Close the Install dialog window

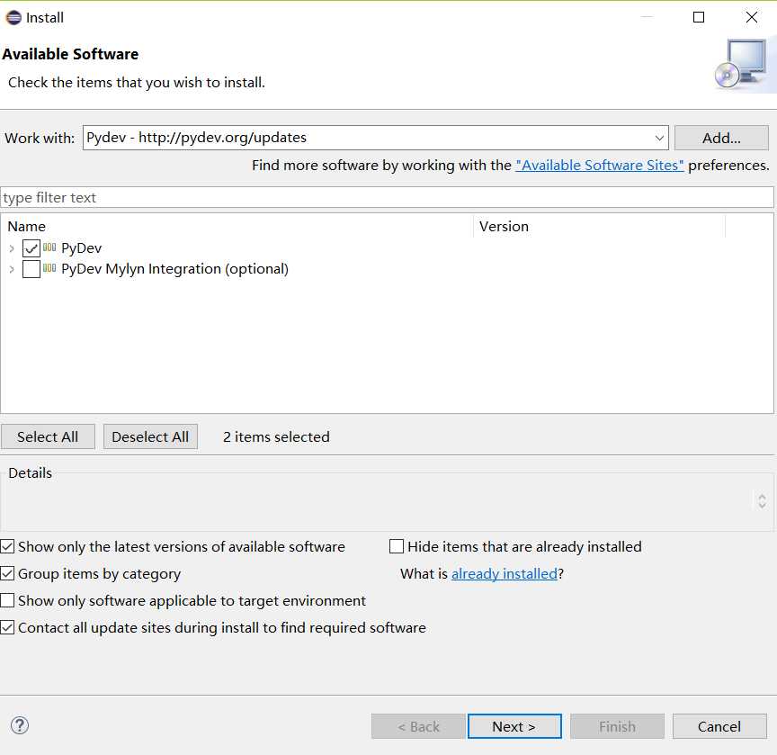point(752,17)
